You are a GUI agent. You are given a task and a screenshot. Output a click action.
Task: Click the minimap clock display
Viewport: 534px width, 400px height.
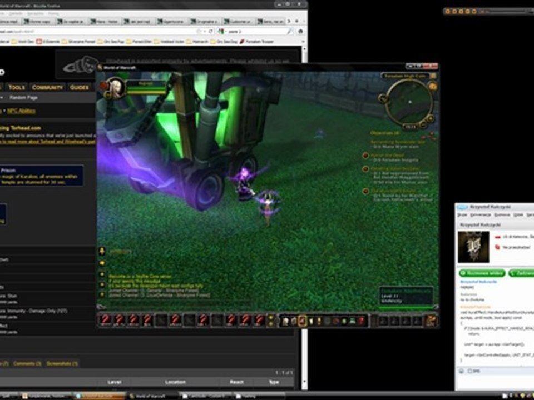point(410,127)
